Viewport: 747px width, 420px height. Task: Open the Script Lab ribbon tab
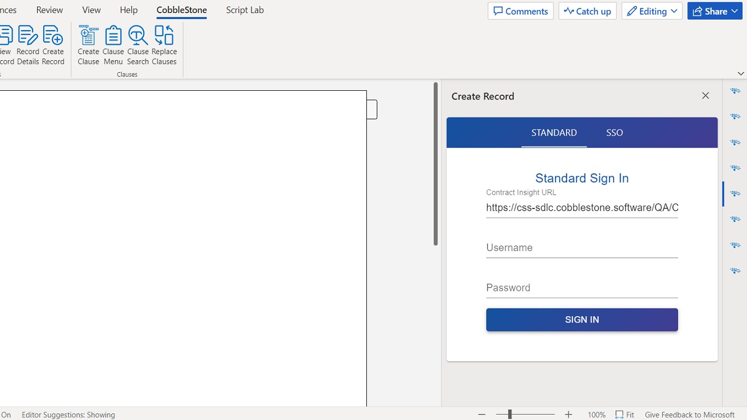point(245,10)
